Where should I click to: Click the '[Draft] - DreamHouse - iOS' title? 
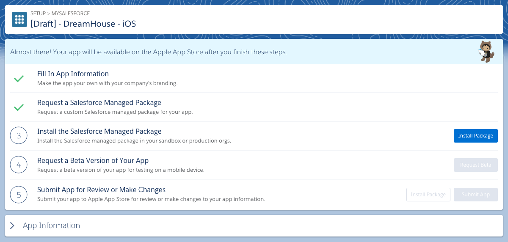[83, 24]
